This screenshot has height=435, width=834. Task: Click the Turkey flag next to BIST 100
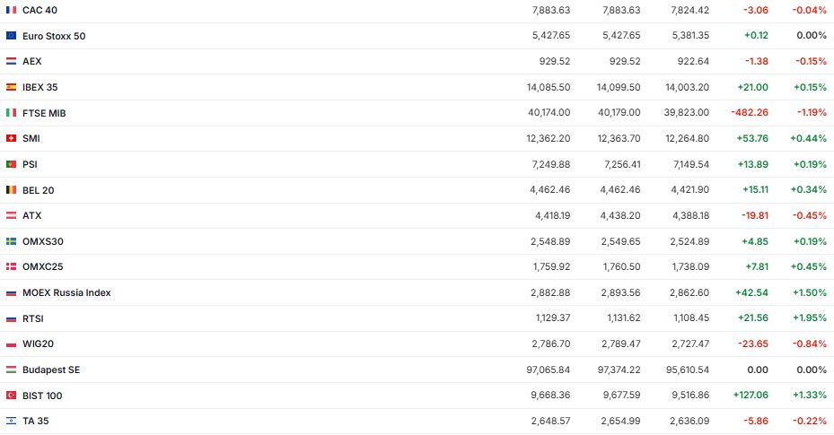coord(11,396)
